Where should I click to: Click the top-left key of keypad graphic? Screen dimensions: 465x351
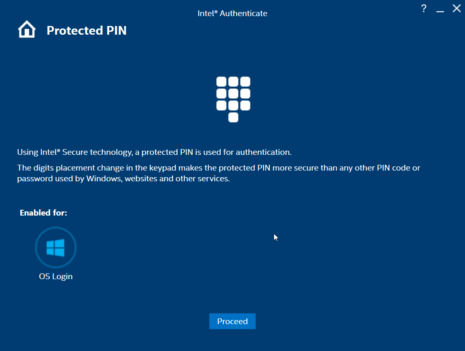[222, 82]
